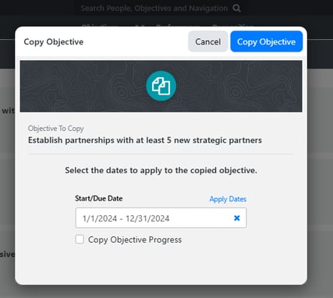Click the blank area below the progress checkbox
Screen dimensions: 333x298
click(x=161, y=264)
